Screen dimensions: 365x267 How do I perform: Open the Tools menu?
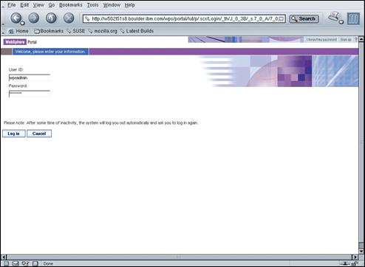coord(92,5)
